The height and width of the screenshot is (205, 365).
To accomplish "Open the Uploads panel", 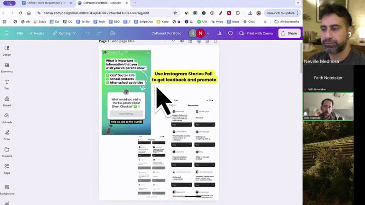I will 7,119.
